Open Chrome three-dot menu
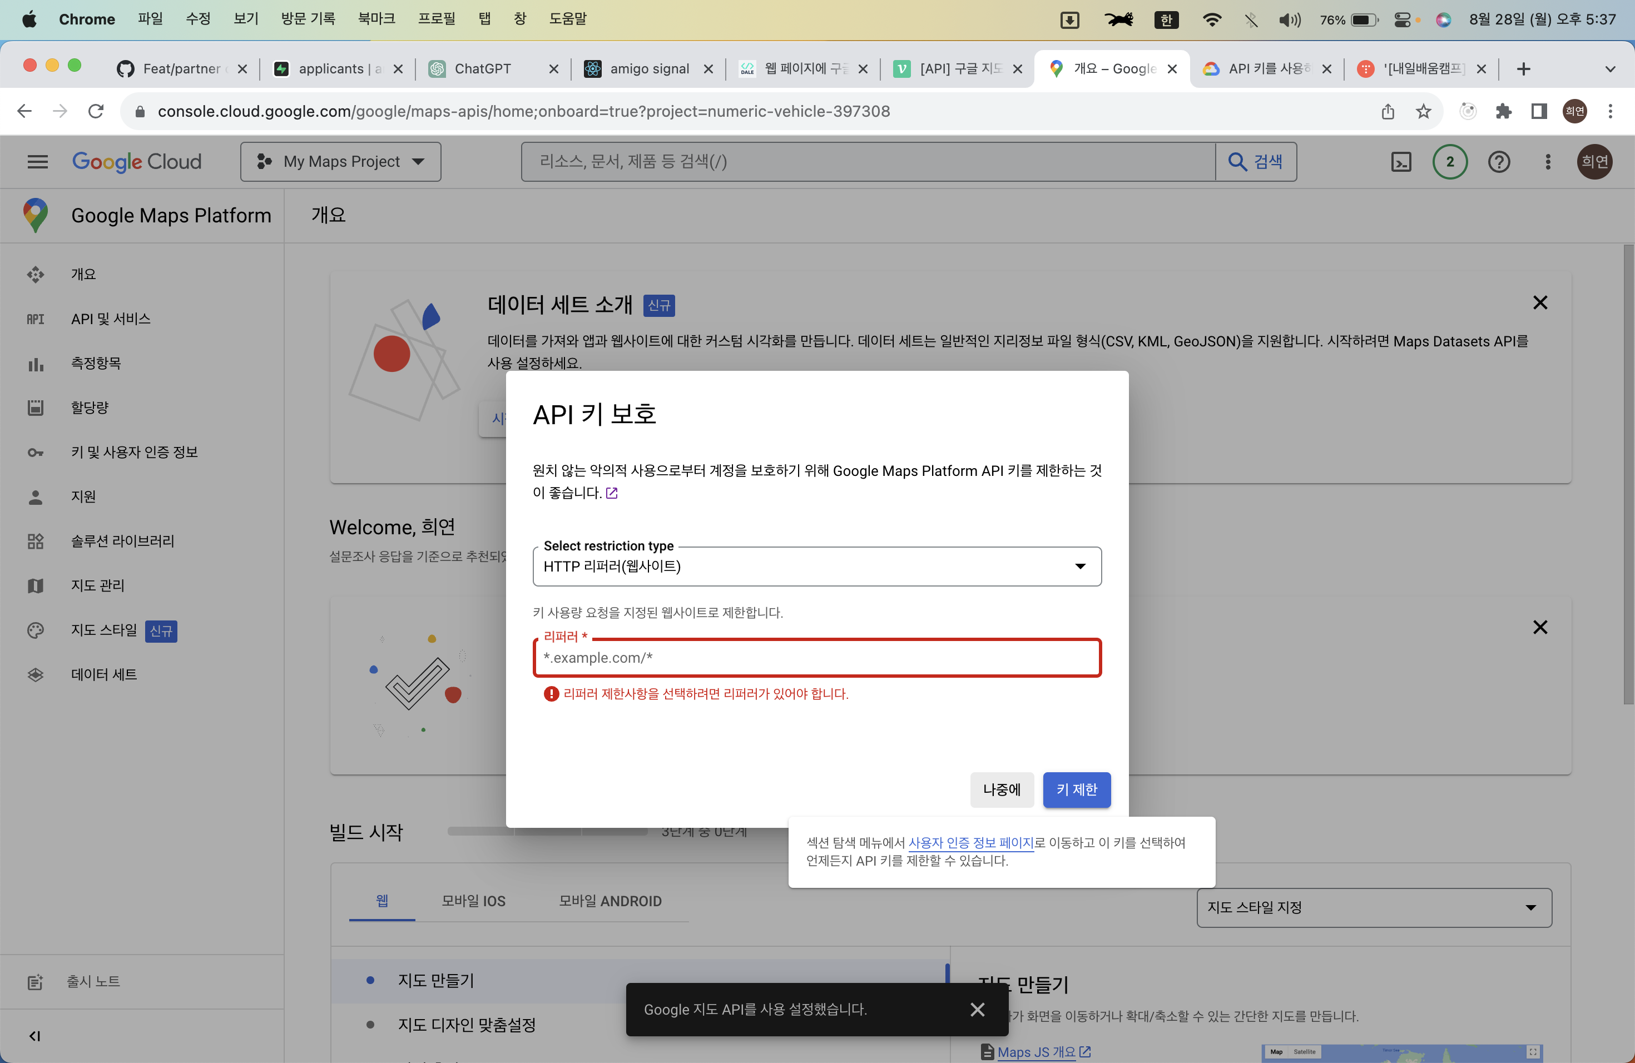This screenshot has height=1063, width=1635. pos(1609,111)
